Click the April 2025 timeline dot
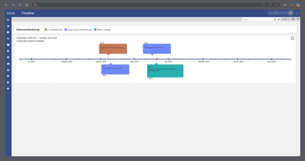This screenshot has width=305, height=161. [134, 59]
